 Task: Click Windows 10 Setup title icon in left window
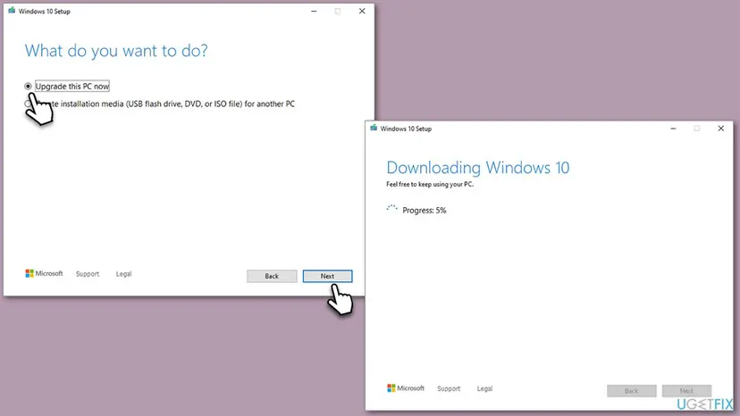pyautogui.click(x=12, y=11)
